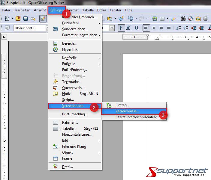Viewport: 211px width, 180px height.
Task: Set paragraph alignment to justified
Action: click(169, 28)
